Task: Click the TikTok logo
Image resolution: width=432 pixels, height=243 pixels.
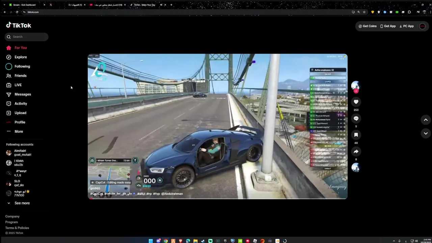Action: click(x=19, y=25)
